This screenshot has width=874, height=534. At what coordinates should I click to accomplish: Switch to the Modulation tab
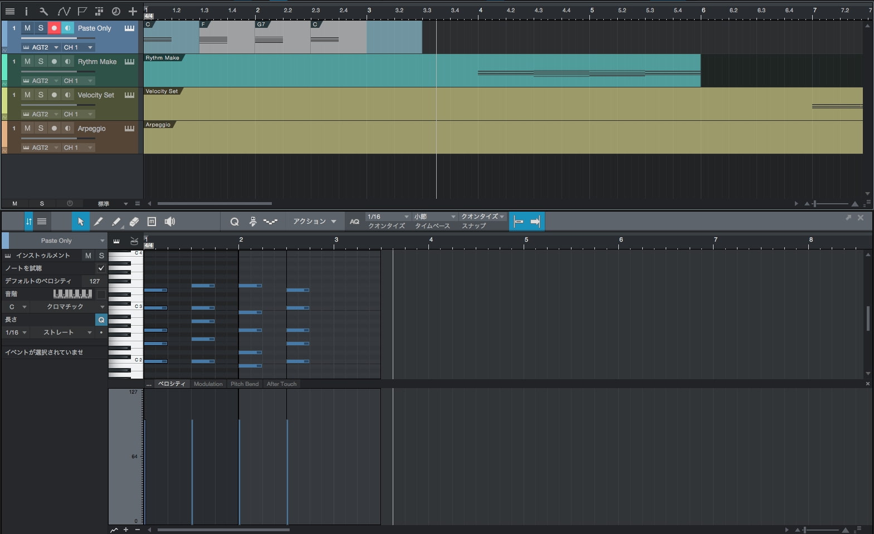coord(208,384)
